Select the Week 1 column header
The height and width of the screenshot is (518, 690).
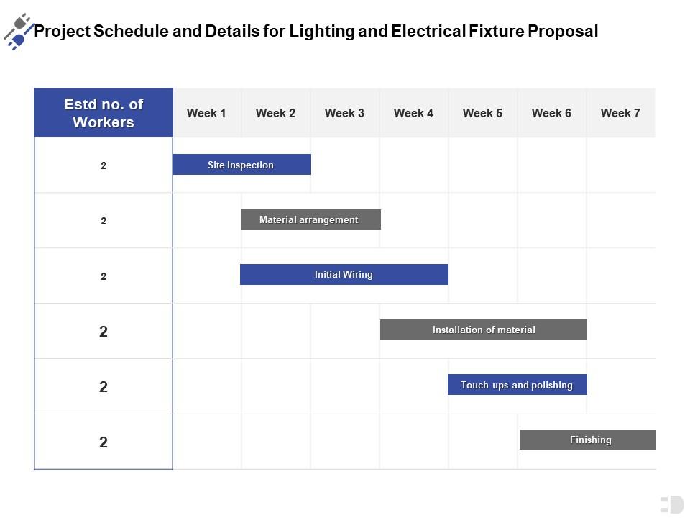point(206,113)
